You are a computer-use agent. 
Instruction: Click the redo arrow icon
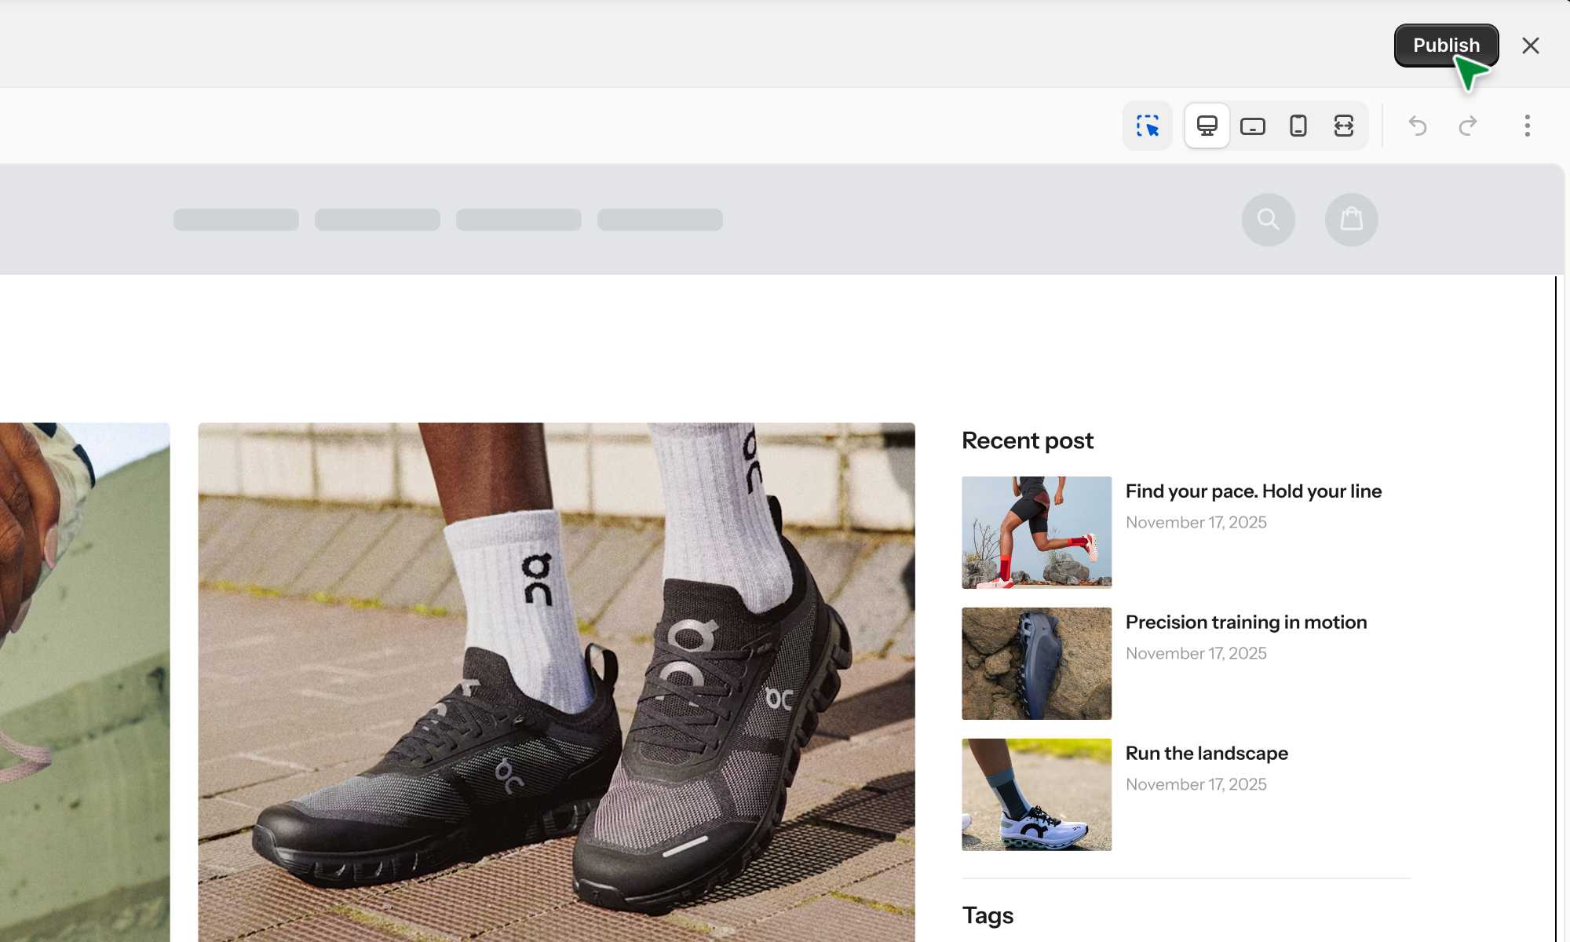[1467, 126]
